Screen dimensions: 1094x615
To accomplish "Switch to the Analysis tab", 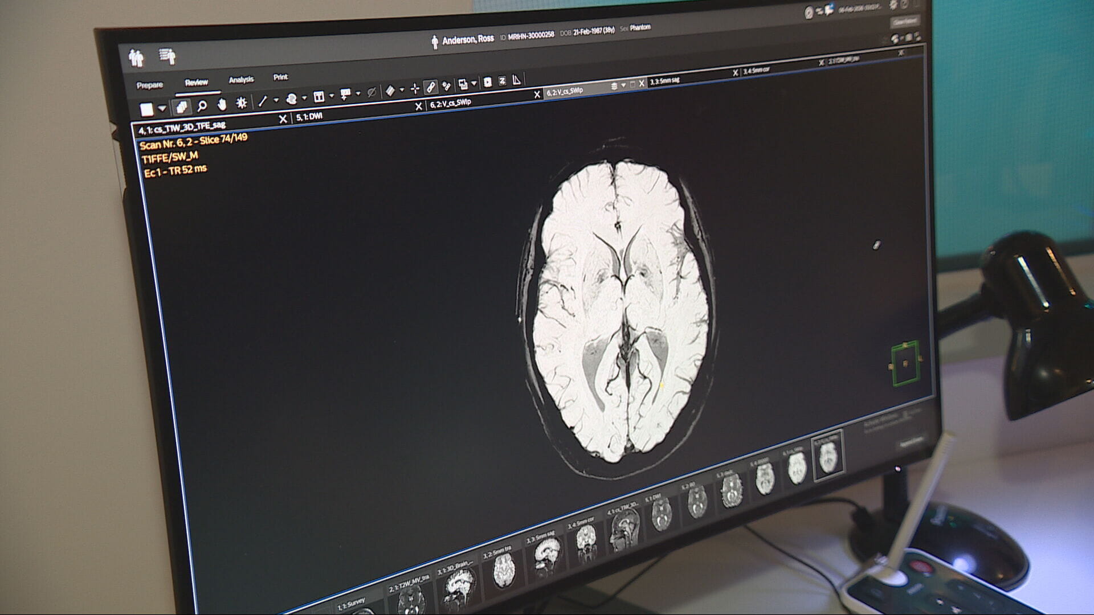I will tap(242, 79).
